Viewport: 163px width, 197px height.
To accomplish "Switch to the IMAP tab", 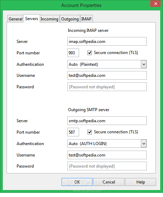I will [x=86, y=19].
